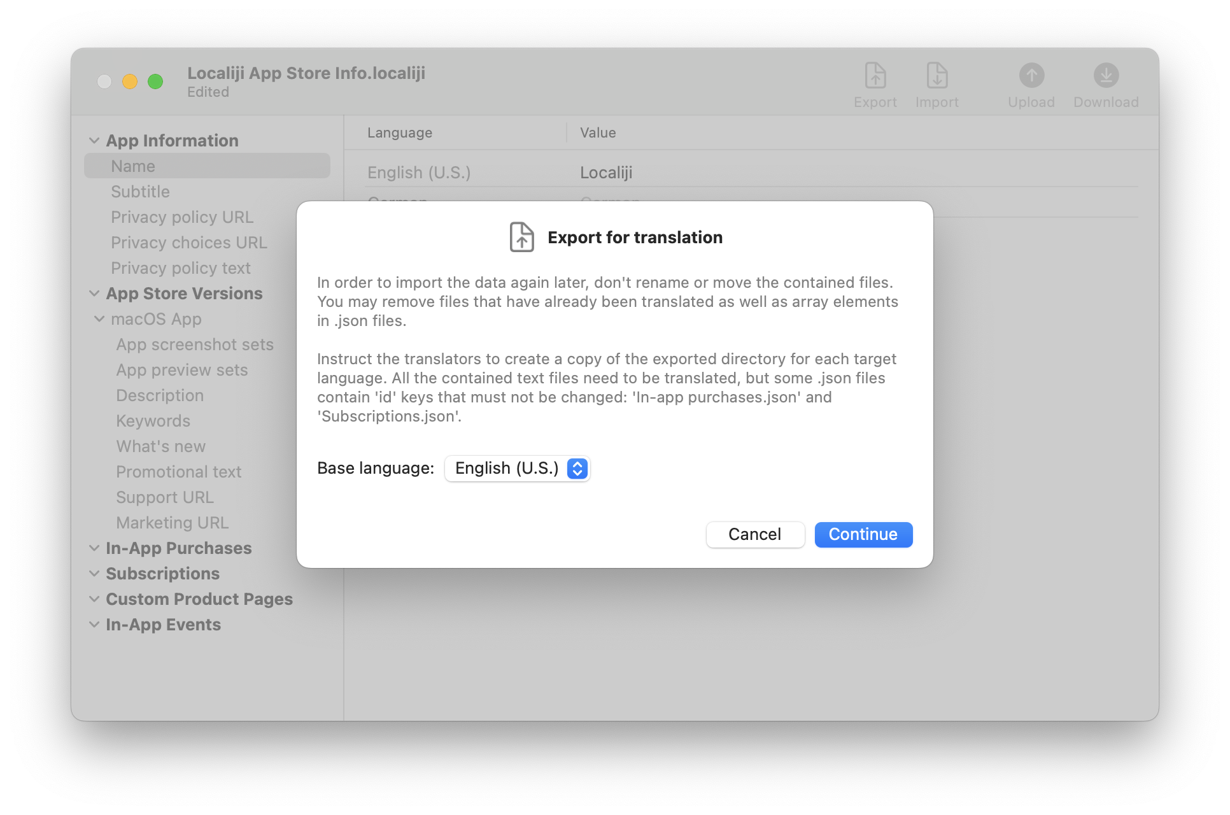The image size is (1230, 815).
Task: Click the In-App Events section label
Action: tap(164, 625)
